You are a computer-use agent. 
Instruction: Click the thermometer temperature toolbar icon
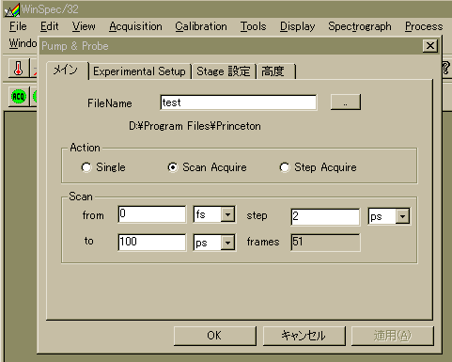[19, 68]
